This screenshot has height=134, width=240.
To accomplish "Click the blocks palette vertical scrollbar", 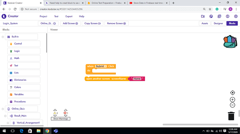I will (47, 43).
